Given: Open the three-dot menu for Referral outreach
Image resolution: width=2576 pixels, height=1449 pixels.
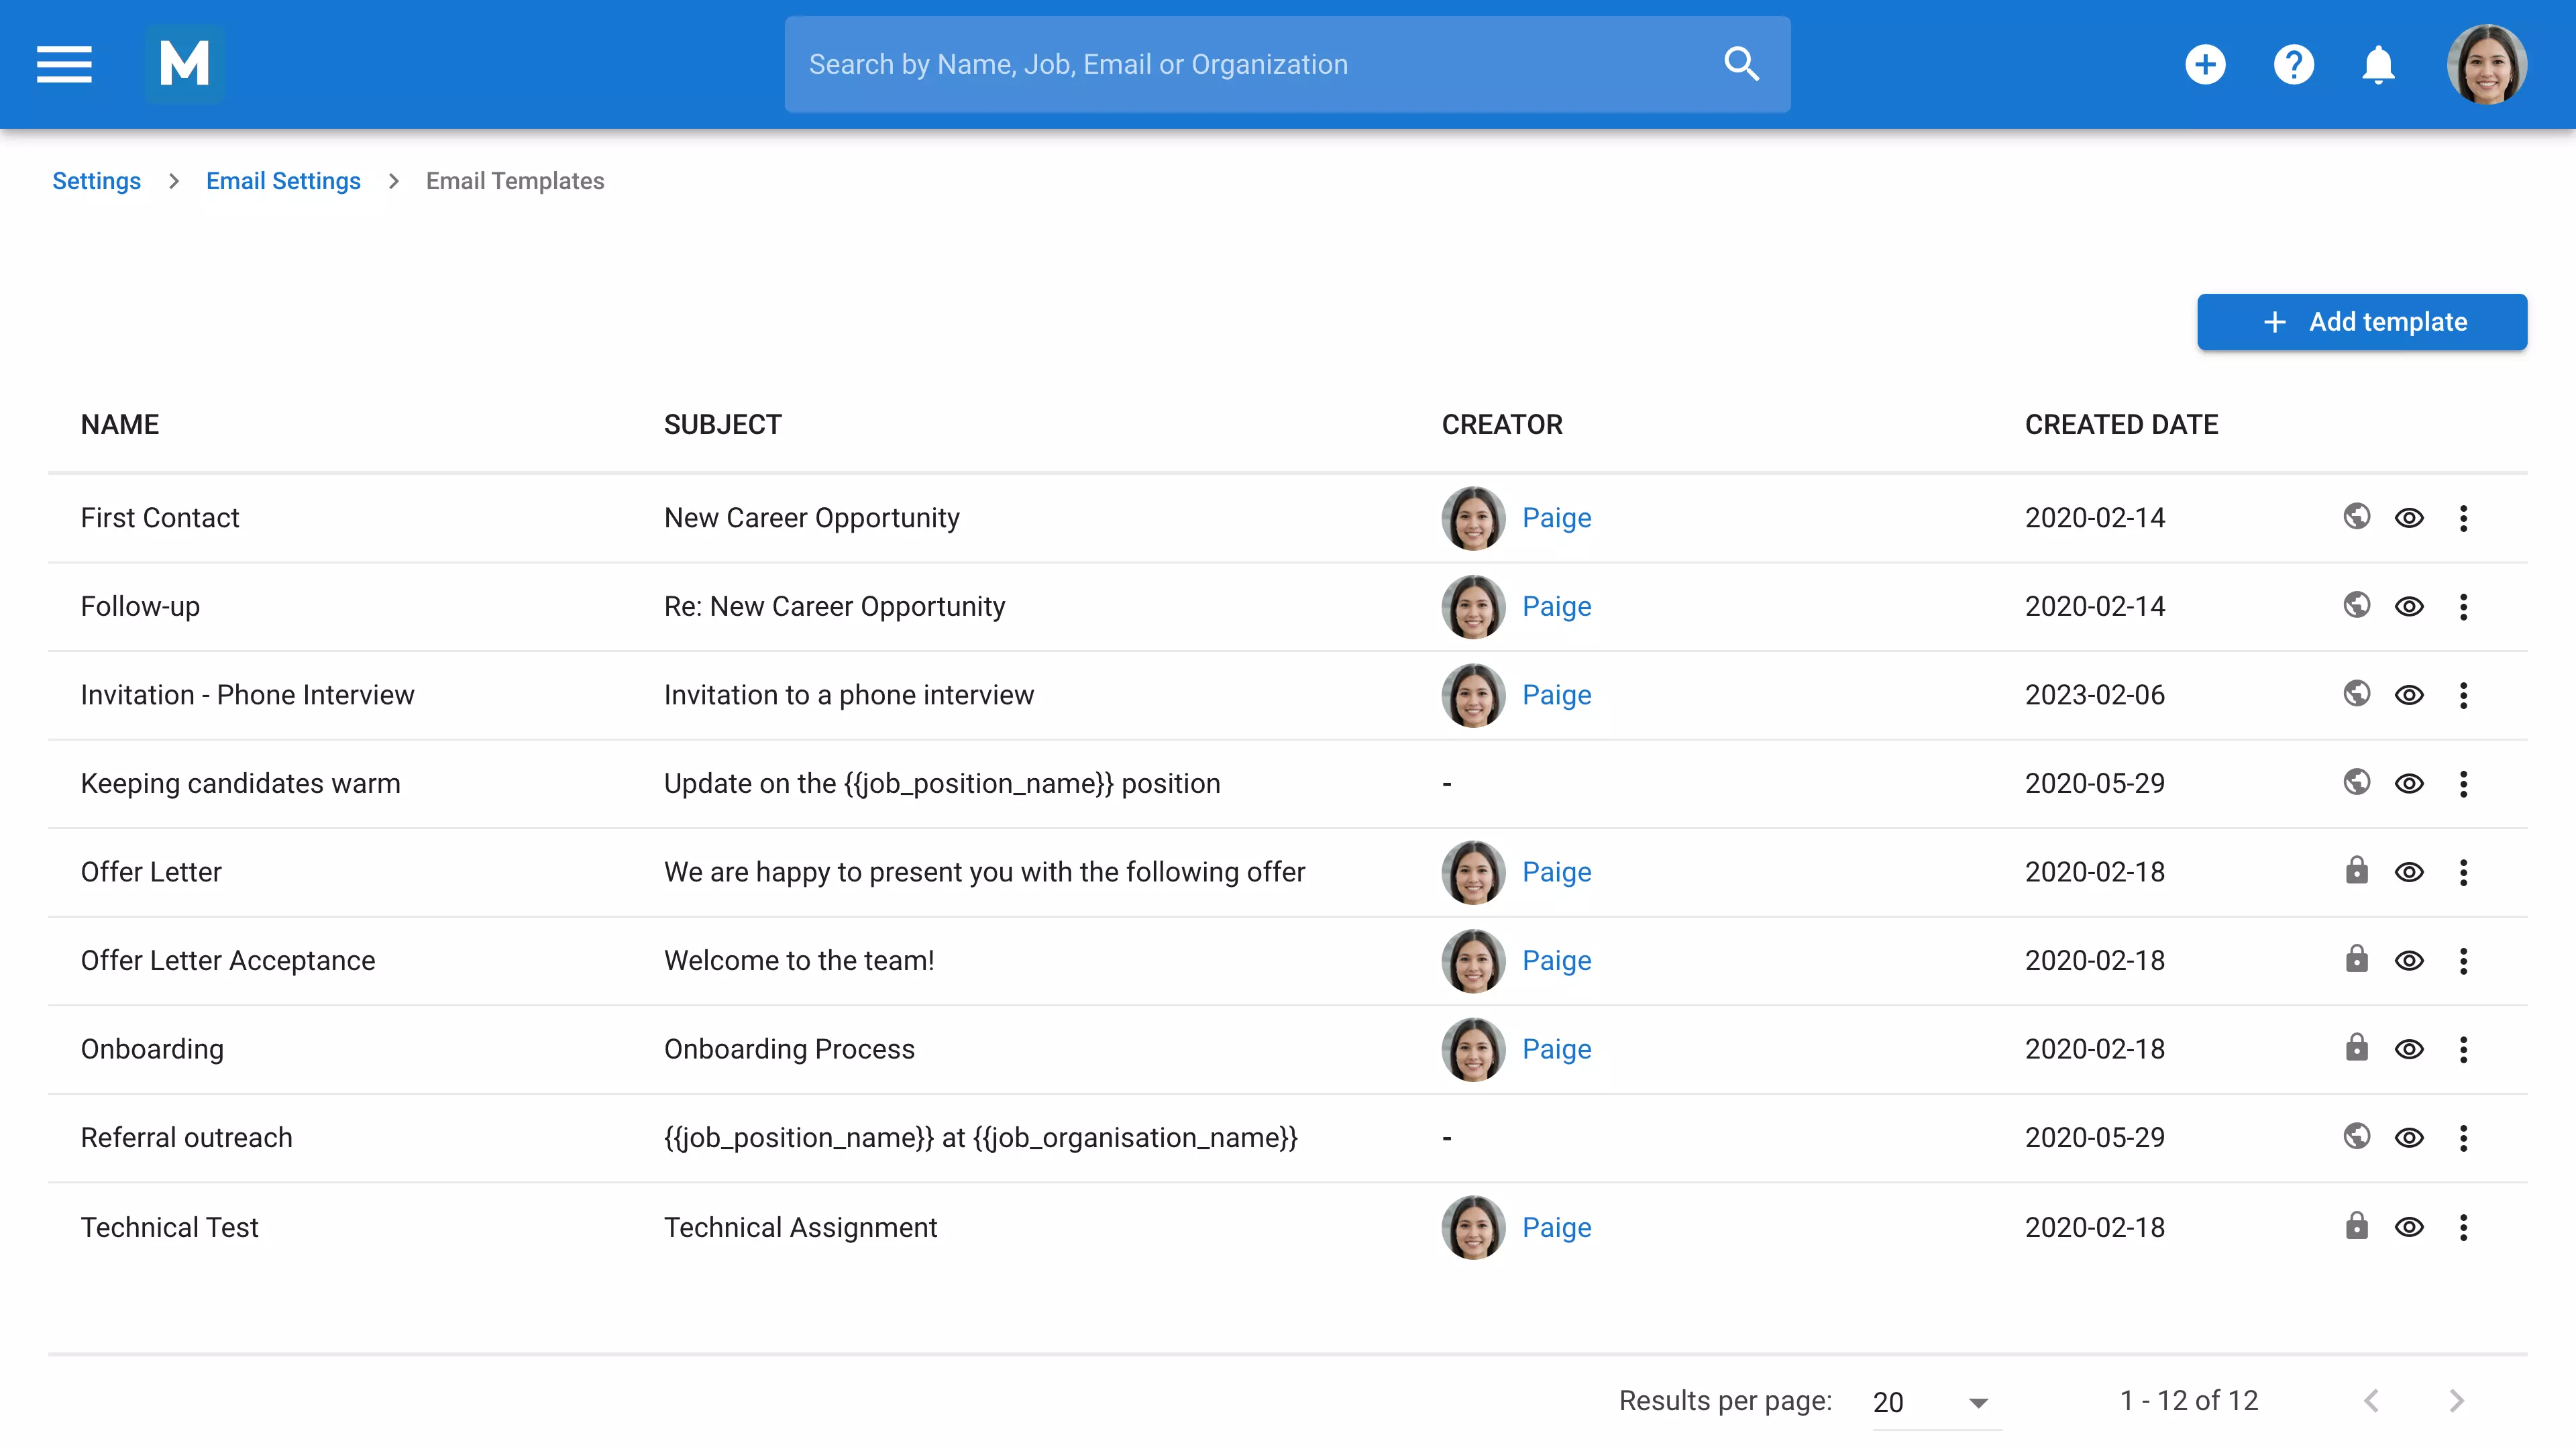Looking at the screenshot, I should 2464,1137.
